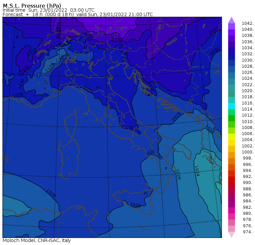Click the H marker over Sicily
This screenshot has height=245, width=255.
pos(146,193)
